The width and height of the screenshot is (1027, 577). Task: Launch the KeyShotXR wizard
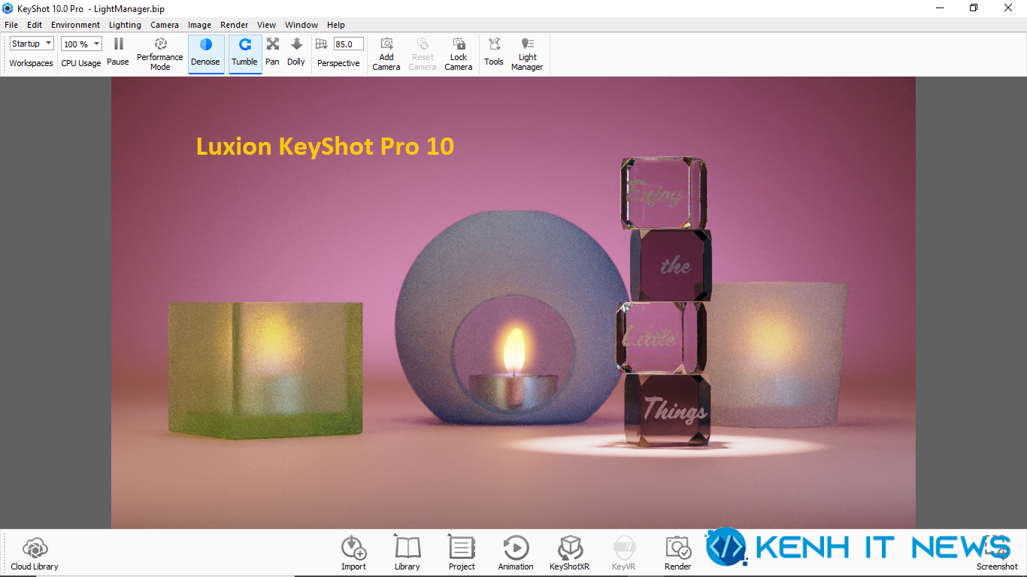coord(570,553)
